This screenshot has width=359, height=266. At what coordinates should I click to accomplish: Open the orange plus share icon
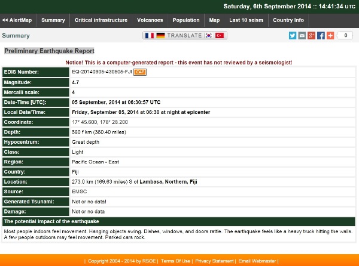330,36
